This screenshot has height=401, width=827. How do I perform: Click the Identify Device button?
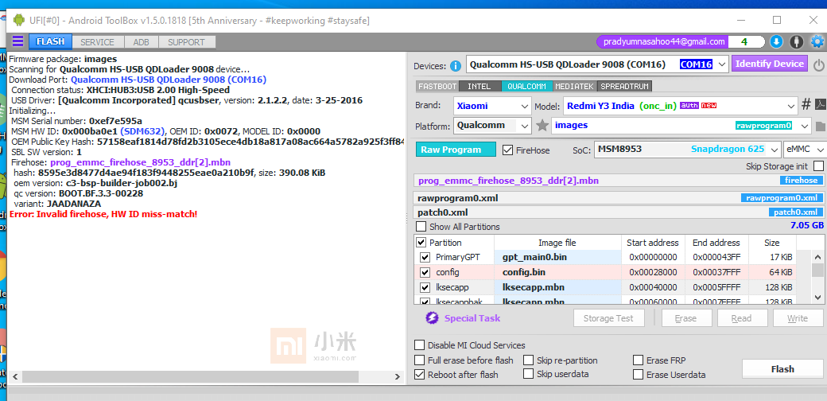(770, 64)
